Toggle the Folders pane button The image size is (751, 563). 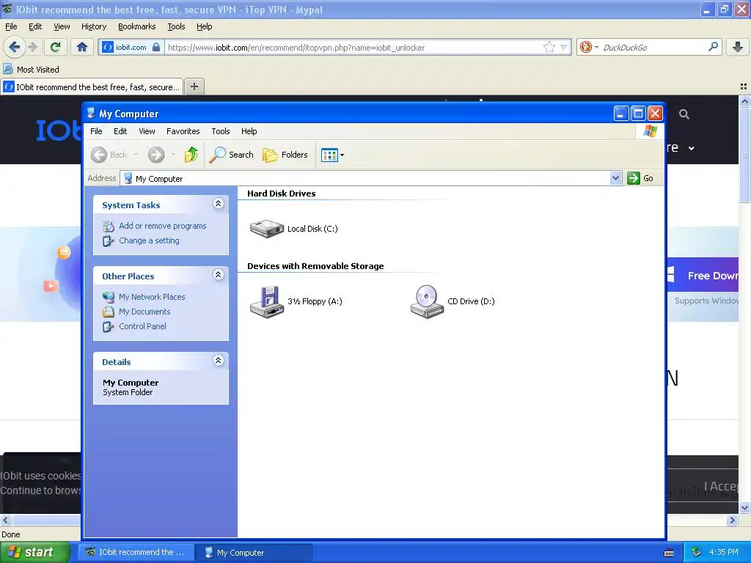click(285, 155)
